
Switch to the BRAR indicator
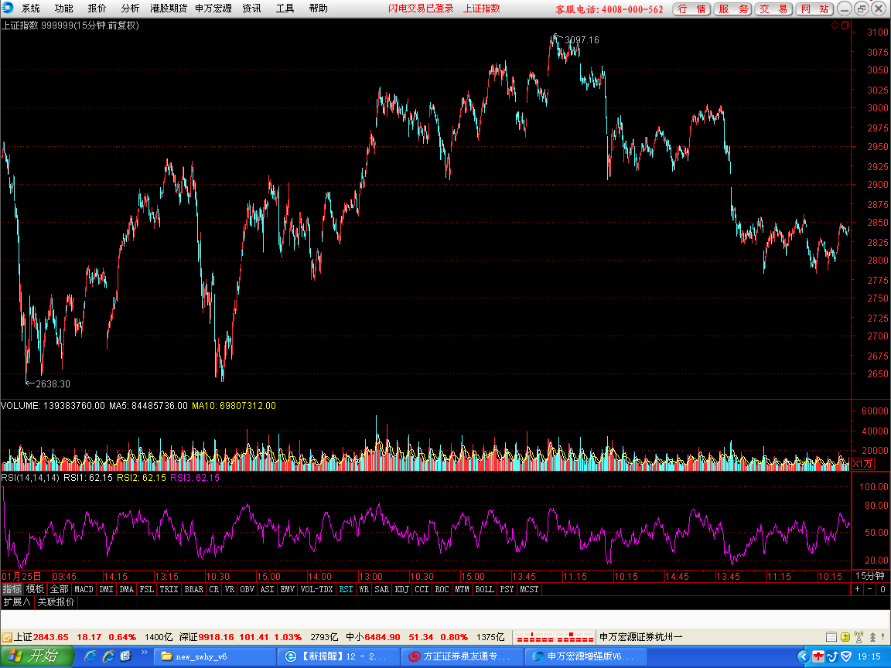click(x=193, y=589)
